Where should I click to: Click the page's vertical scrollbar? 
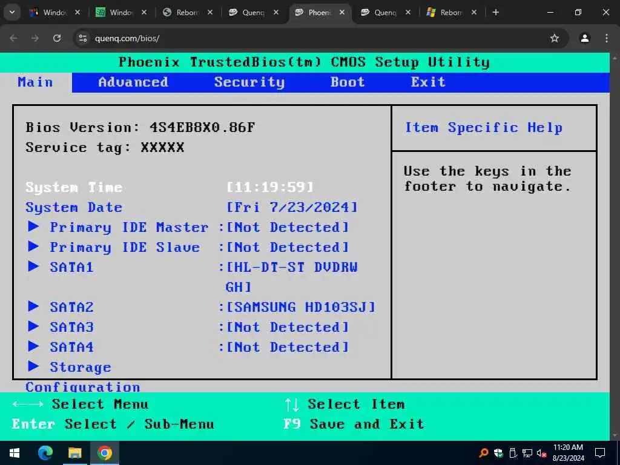pos(615,246)
